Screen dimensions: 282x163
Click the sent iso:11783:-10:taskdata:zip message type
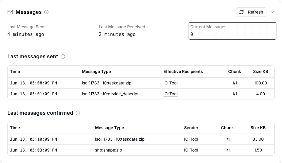(x=106, y=83)
